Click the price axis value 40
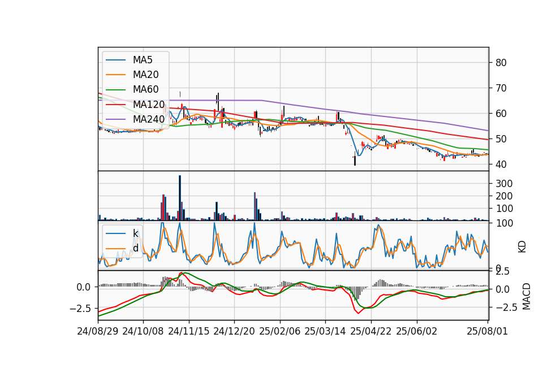This screenshot has height=390, width=543. (x=501, y=164)
